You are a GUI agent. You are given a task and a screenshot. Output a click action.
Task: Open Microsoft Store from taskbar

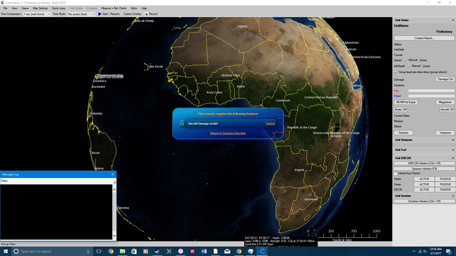(x=134, y=251)
